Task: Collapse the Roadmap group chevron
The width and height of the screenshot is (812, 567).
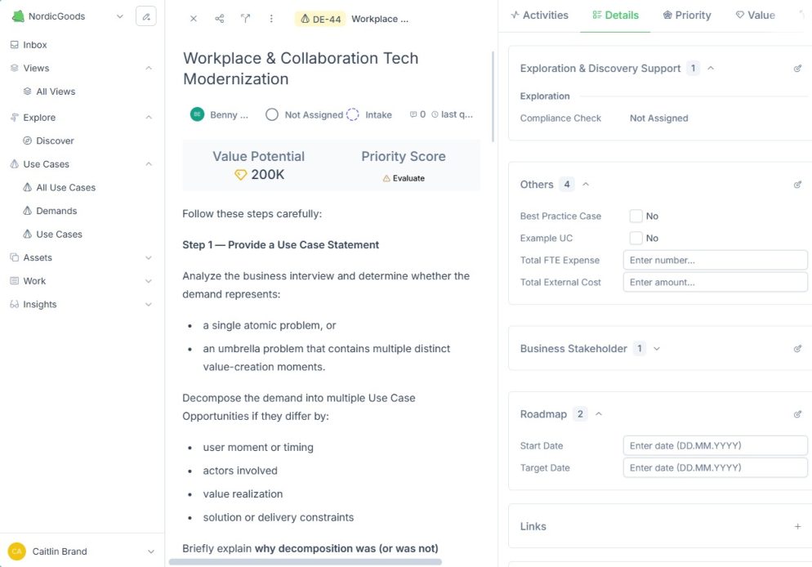Action: coord(599,414)
